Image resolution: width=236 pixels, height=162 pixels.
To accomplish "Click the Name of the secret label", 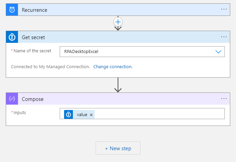I will (32, 51).
